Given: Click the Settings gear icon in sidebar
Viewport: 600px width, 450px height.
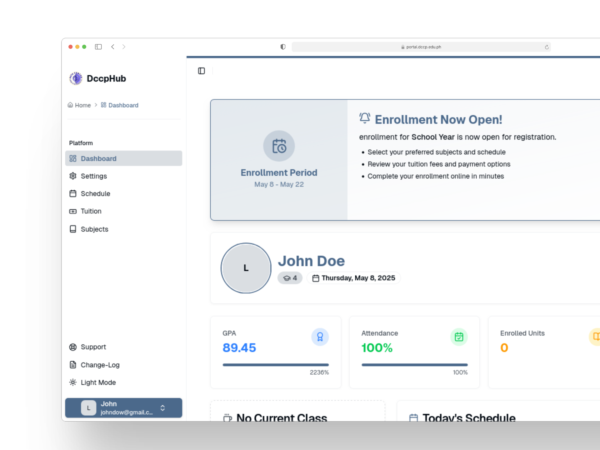Looking at the screenshot, I should point(73,176).
